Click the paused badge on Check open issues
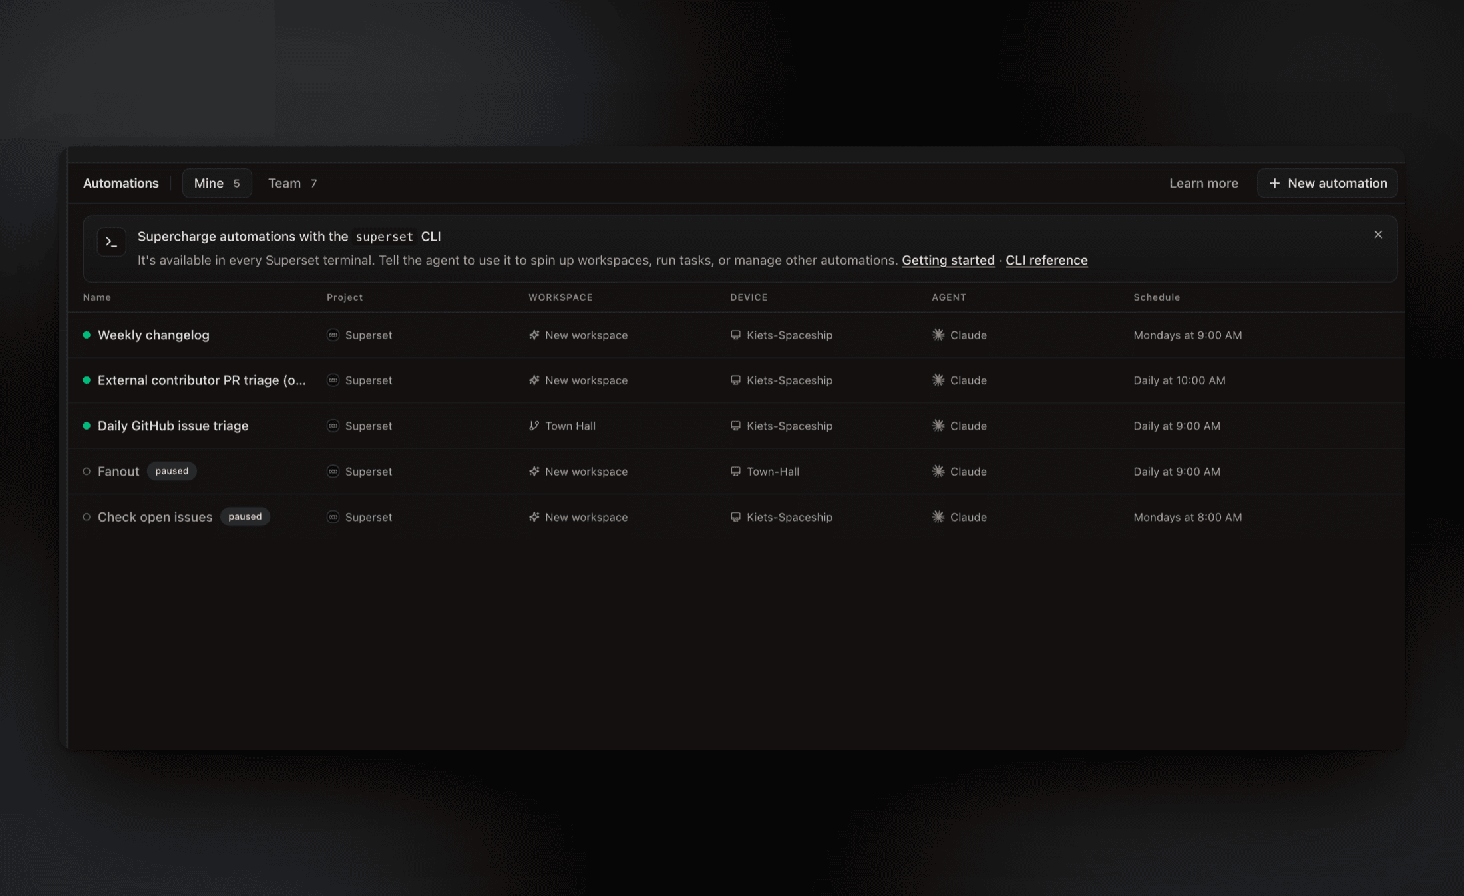Image resolution: width=1464 pixels, height=896 pixels. (245, 516)
